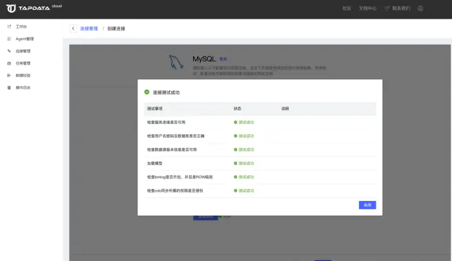Open 连接管理 breadcrumb link
The width and height of the screenshot is (452, 261).
click(89, 29)
